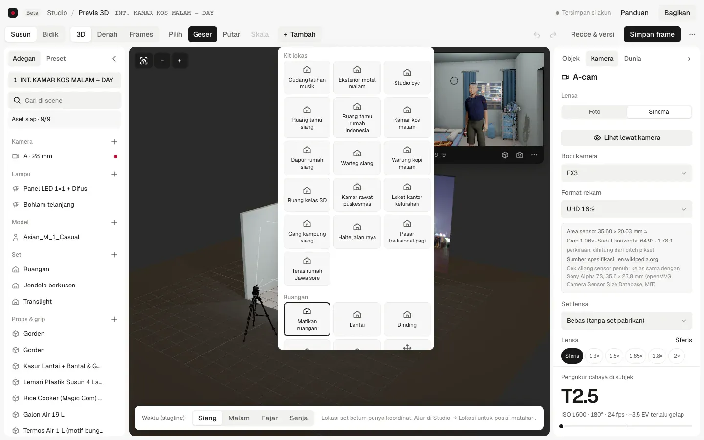
Task: Switch to the Bidik mode tab
Action: 50,34
